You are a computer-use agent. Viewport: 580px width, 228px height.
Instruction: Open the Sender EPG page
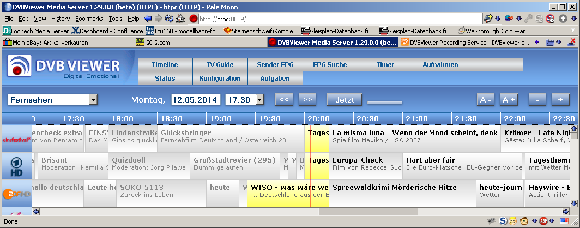coord(275,65)
